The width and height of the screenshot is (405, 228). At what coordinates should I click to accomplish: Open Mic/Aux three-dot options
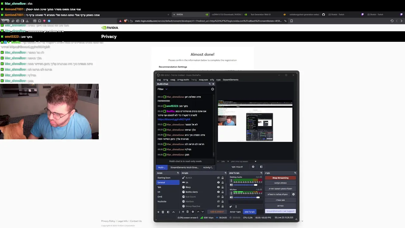click(x=231, y=193)
